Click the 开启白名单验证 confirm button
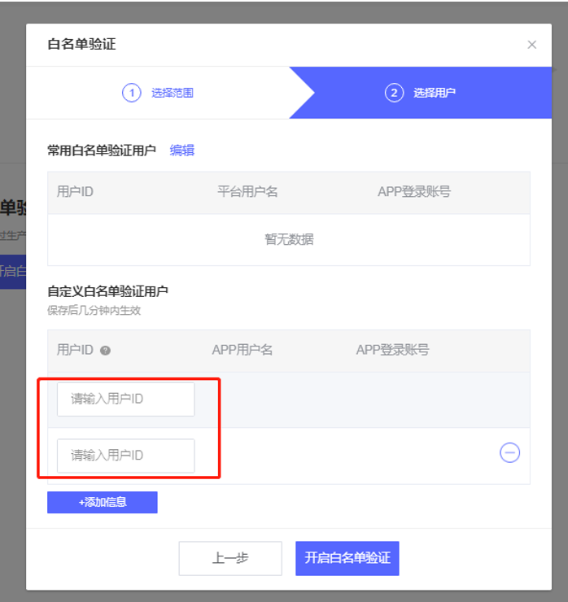The height and width of the screenshot is (602, 568). 347,558
